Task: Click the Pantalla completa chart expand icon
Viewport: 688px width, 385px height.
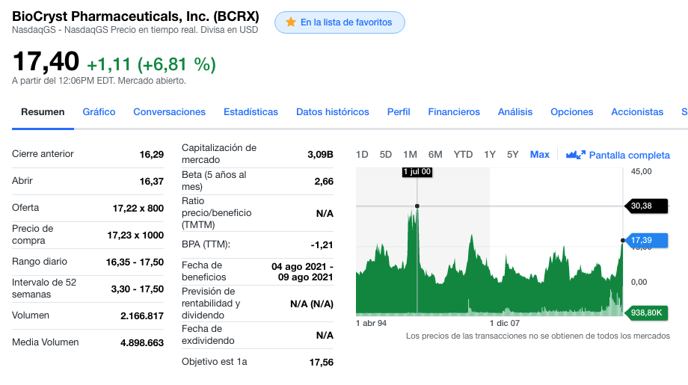Action: 576,155
